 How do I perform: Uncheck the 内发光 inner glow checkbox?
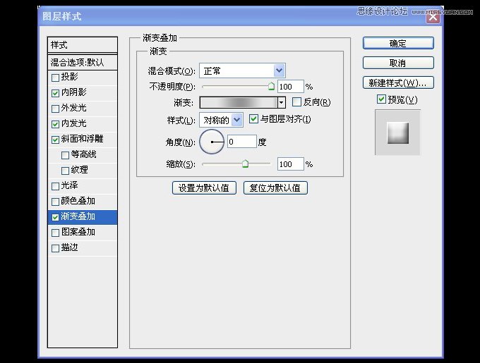pyautogui.click(x=55, y=124)
